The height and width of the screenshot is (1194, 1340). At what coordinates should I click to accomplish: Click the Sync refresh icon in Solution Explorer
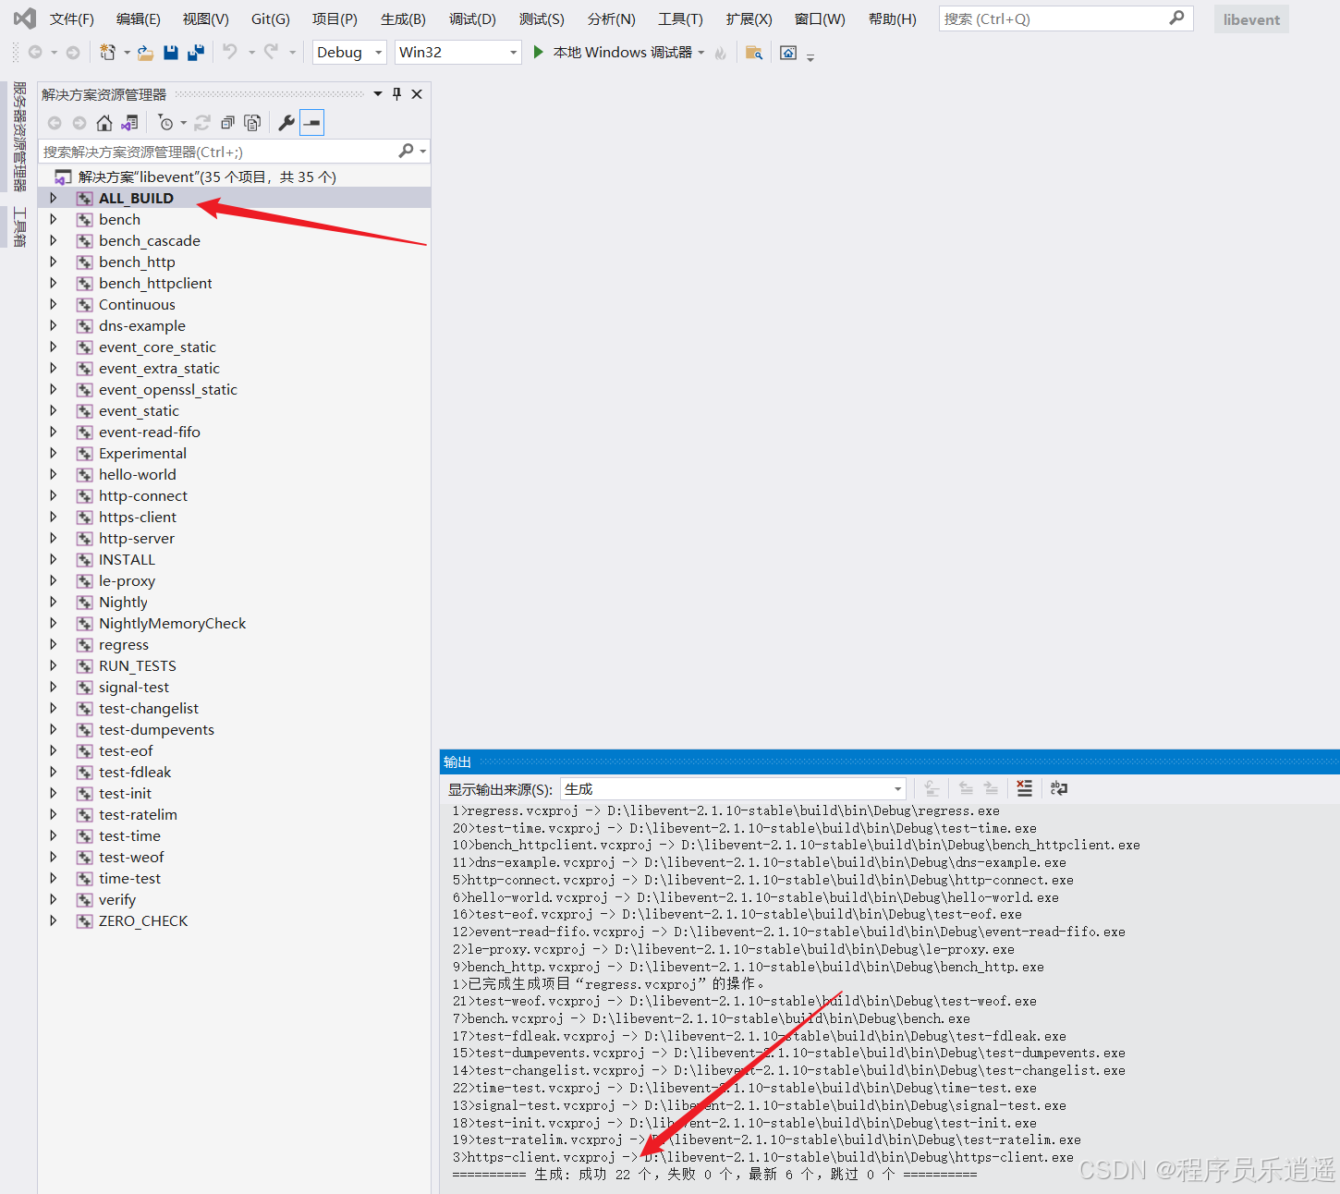pos(202,123)
